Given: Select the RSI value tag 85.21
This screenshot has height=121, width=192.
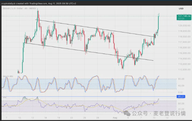Looking at the screenshot, I should pos(181,97).
